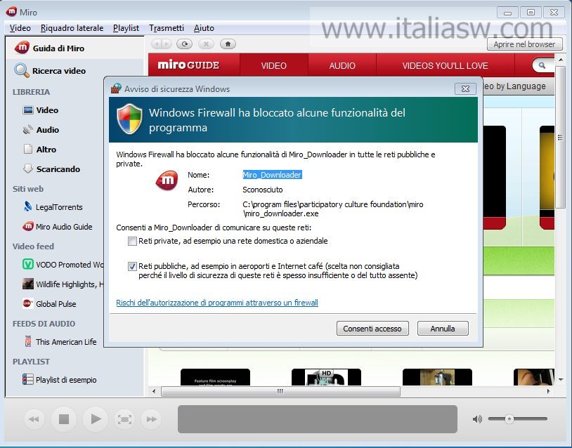This screenshot has width=572, height=448.
Task: Click the volume speaker icon
Action: click(x=477, y=419)
